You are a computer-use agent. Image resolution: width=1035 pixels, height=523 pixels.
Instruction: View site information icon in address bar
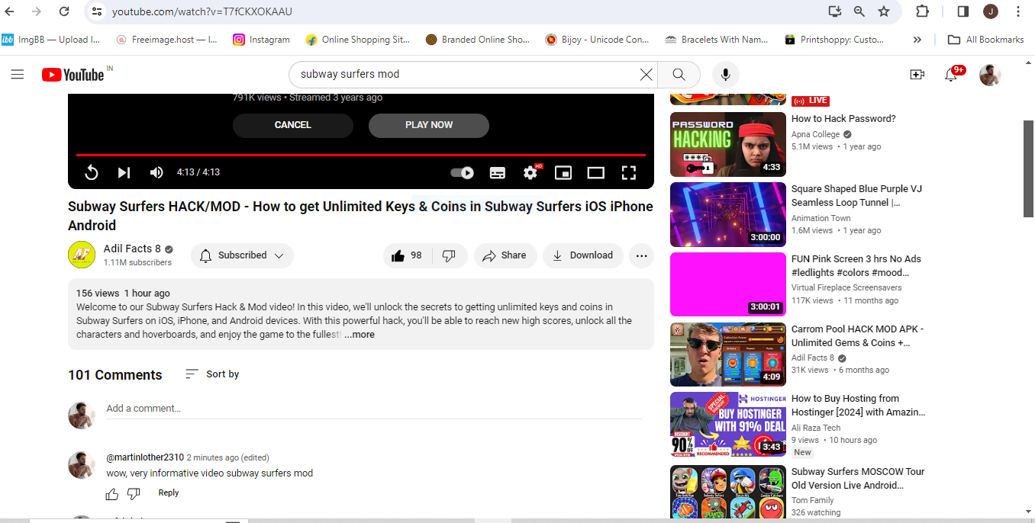pyautogui.click(x=95, y=11)
